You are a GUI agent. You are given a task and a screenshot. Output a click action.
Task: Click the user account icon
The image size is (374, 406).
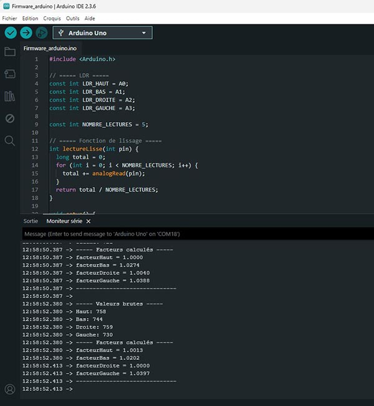point(9,389)
